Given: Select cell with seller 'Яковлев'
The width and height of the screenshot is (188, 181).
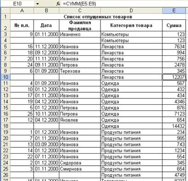Looking at the screenshot, I should 80,120.
